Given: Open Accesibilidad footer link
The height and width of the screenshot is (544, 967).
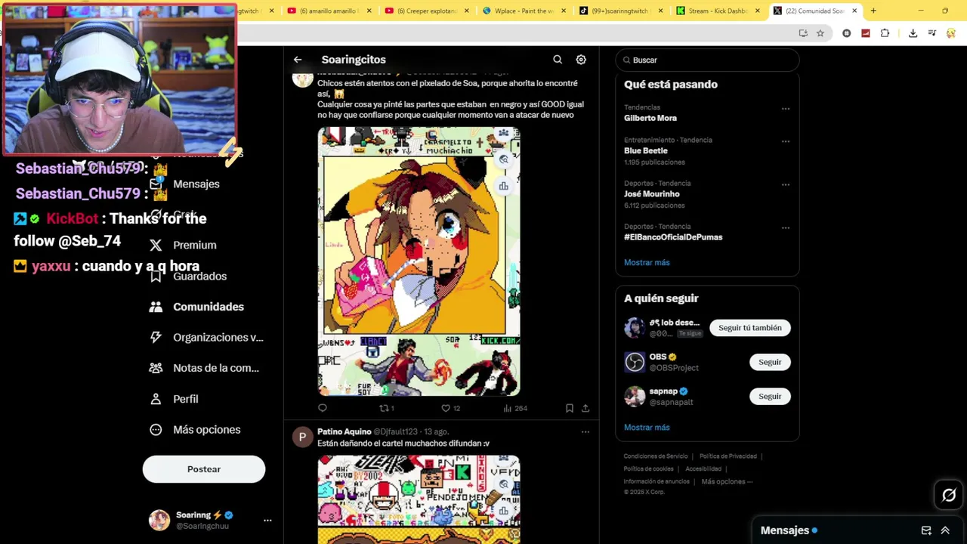Looking at the screenshot, I should [x=703, y=469].
